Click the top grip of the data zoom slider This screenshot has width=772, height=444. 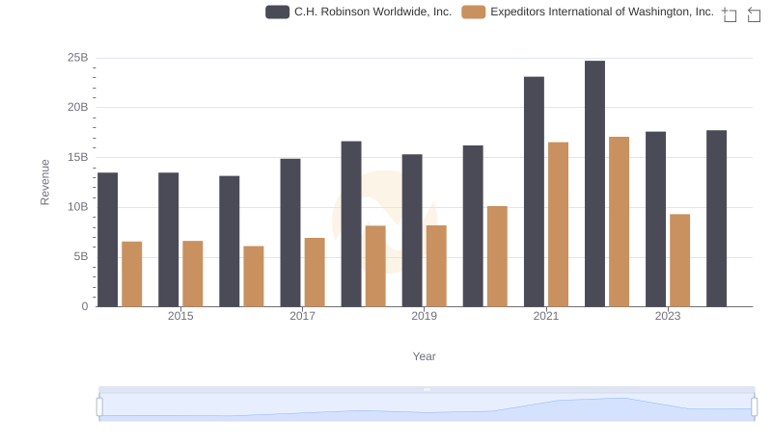[x=427, y=389]
